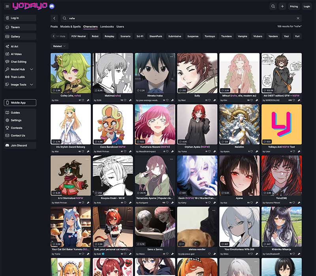Click the nsfw search input field
The width and height of the screenshot is (316, 276).
pyautogui.click(x=181, y=18)
